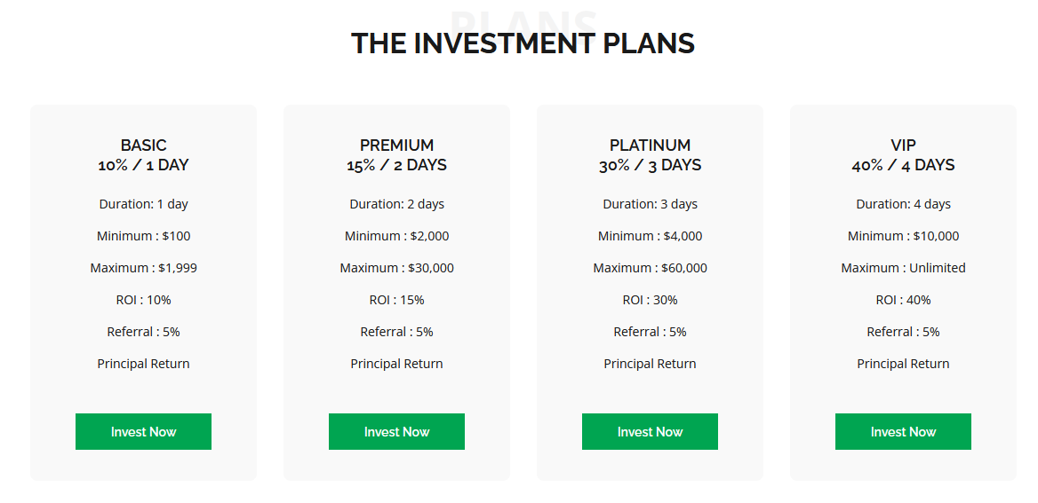Select 'ROI : 15%' in Premium card
This screenshot has width=1038, height=503.
[x=396, y=300]
